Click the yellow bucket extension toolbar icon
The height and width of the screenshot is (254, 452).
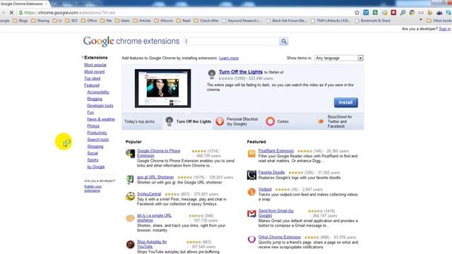(x=430, y=13)
